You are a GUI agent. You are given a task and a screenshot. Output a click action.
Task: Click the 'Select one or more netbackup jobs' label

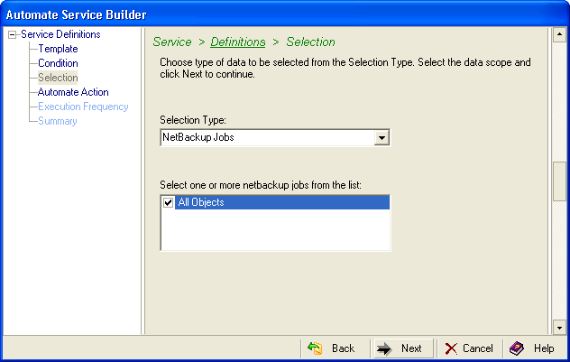[261, 185]
